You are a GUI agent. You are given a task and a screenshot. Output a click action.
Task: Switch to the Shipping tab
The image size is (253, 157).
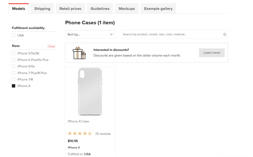[42, 9]
